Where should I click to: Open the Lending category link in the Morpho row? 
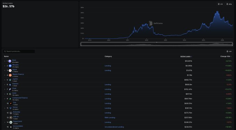(108, 66)
